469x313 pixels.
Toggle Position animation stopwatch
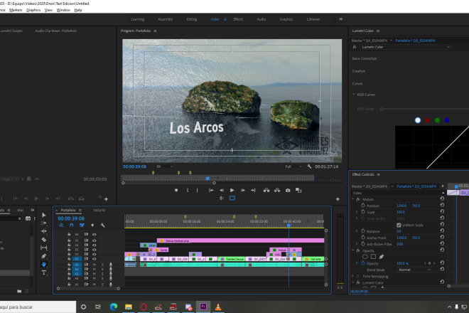(x=363, y=206)
